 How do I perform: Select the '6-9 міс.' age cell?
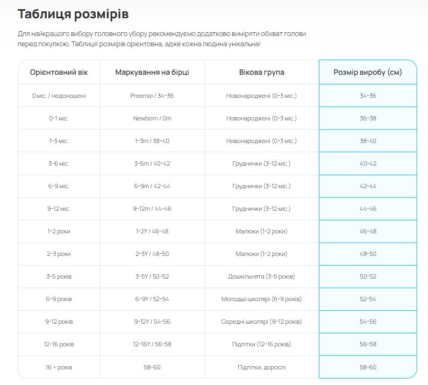pyautogui.click(x=59, y=186)
